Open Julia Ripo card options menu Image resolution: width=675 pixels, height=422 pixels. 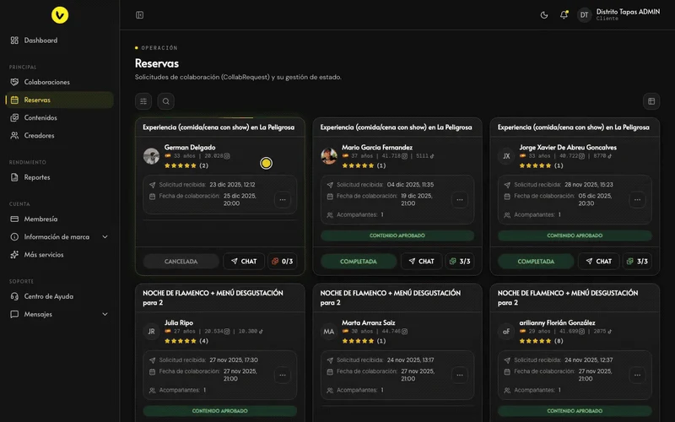point(283,375)
